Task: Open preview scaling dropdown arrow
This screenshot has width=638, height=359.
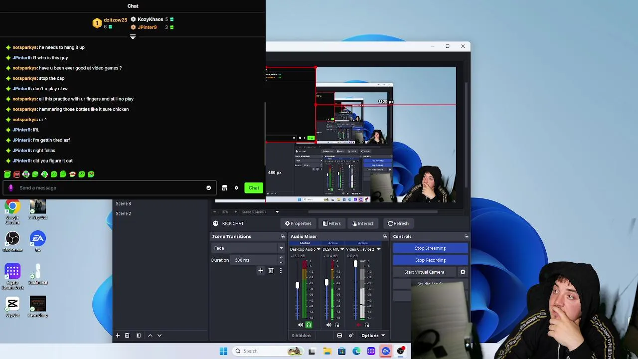Action: coord(277,212)
